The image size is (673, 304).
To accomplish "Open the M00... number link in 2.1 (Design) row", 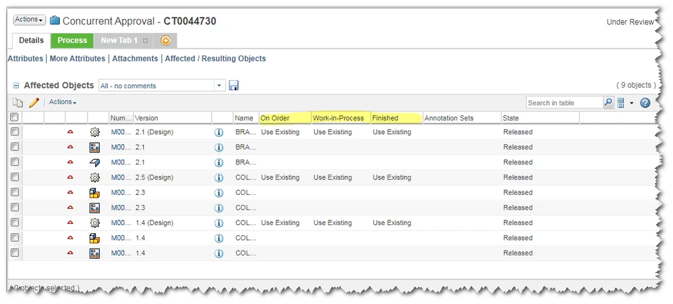I will [121, 132].
